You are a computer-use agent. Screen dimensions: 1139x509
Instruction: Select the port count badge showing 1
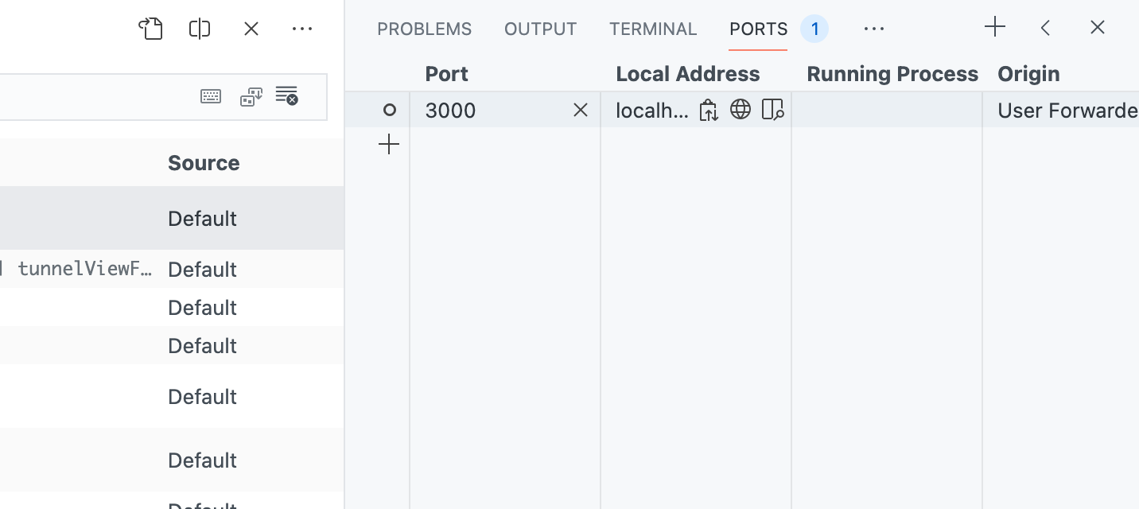pos(814,28)
